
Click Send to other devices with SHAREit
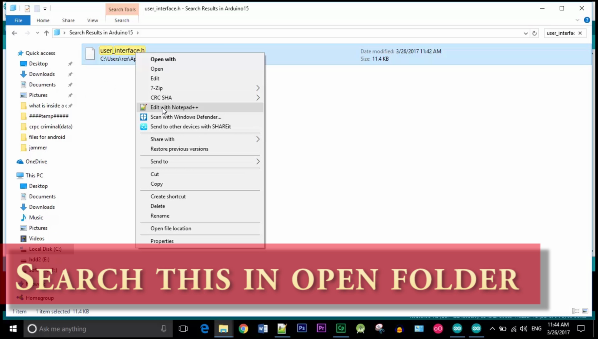click(190, 127)
